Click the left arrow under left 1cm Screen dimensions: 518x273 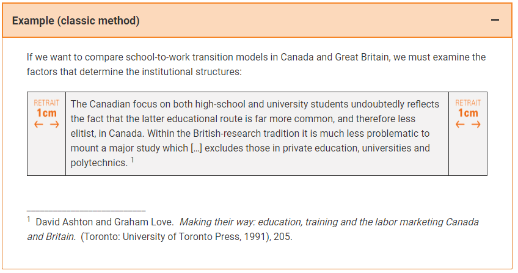tap(38, 125)
